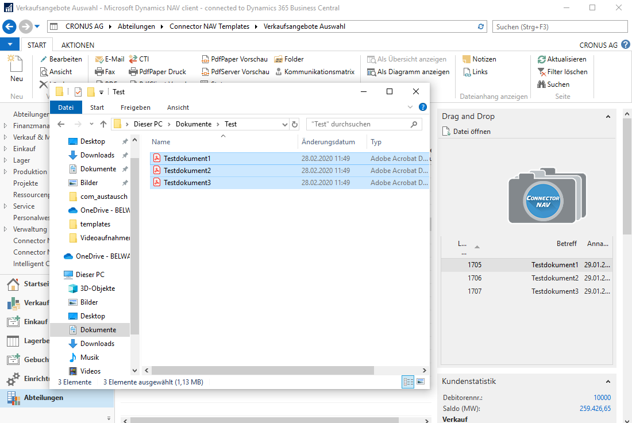Viewport: 632px width, 423px height.
Task: Switch to Ansicht tab in Explorer
Action: tap(178, 107)
